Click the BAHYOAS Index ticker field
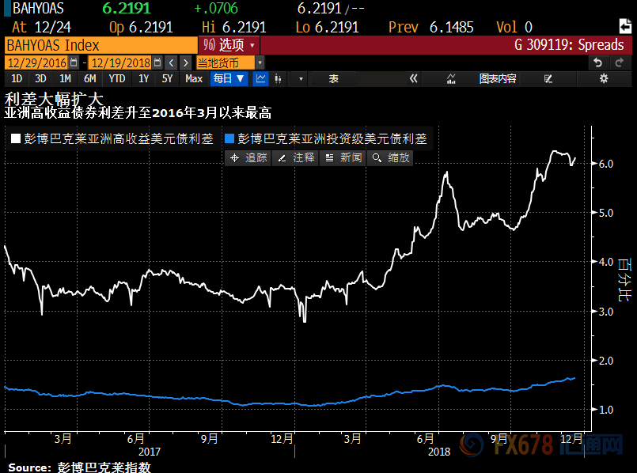 click(100, 45)
